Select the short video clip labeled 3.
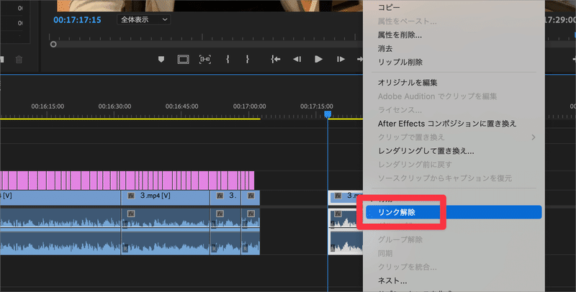The height and width of the screenshot is (292, 576). click(x=225, y=198)
